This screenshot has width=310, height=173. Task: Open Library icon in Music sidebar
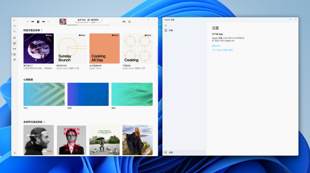[14, 54]
